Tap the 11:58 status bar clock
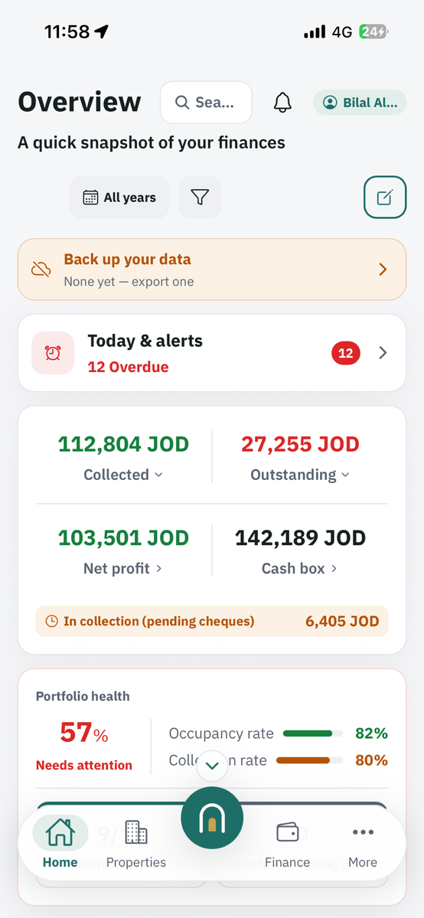 tap(68, 31)
